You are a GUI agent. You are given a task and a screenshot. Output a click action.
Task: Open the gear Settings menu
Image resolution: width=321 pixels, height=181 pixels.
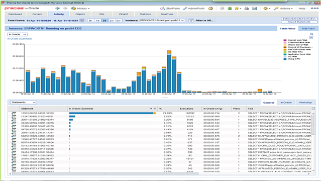point(267,9)
